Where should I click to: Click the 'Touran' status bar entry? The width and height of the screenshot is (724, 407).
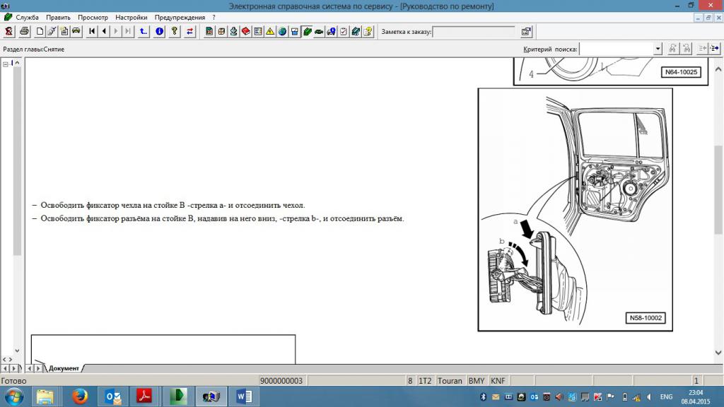[450, 381]
